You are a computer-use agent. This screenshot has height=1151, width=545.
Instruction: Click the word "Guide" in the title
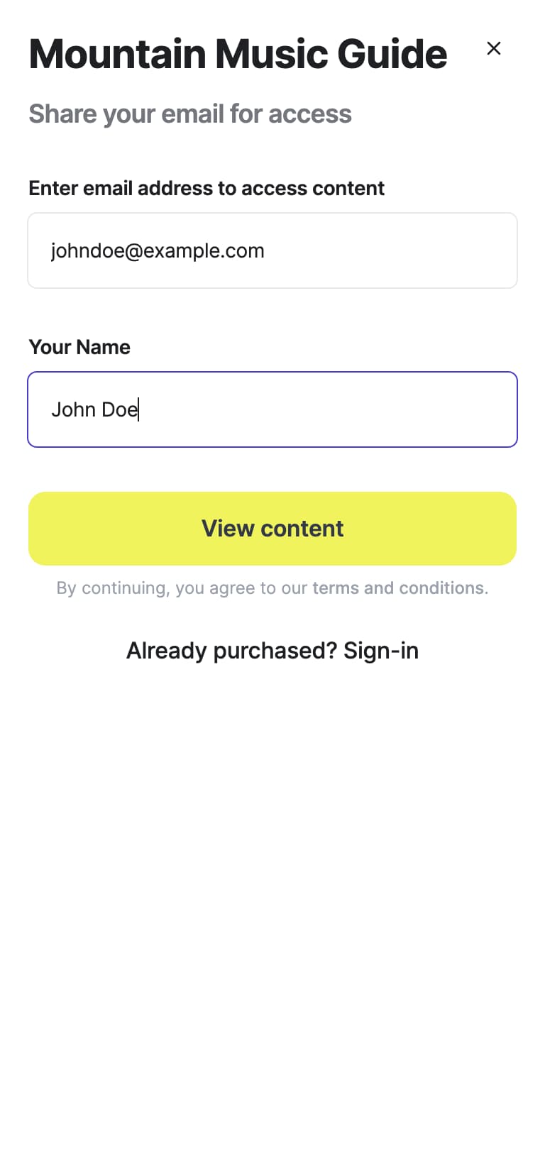point(392,54)
